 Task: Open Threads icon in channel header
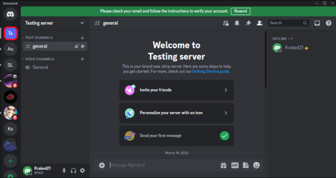pos(225,23)
